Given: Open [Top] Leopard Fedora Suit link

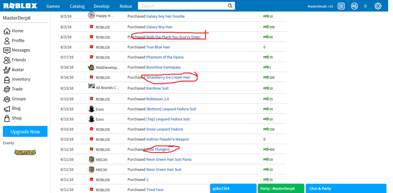Looking at the screenshot, I should [x=168, y=119].
